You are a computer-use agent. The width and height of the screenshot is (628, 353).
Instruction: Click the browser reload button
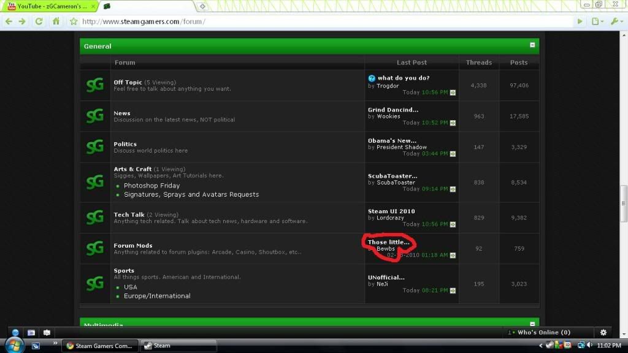pyautogui.click(x=39, y=21)
